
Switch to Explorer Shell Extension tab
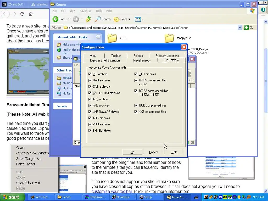pos(105,60)
